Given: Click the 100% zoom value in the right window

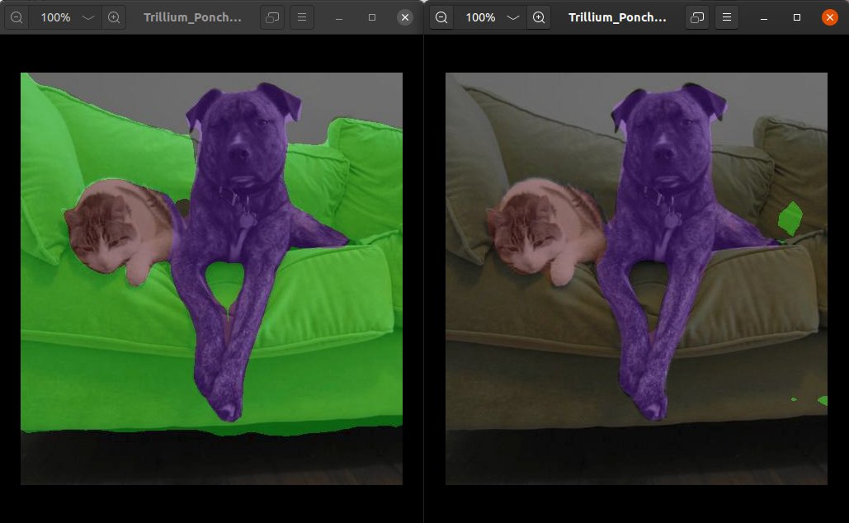Looking at the screenshot, I should tap(480, 16).
